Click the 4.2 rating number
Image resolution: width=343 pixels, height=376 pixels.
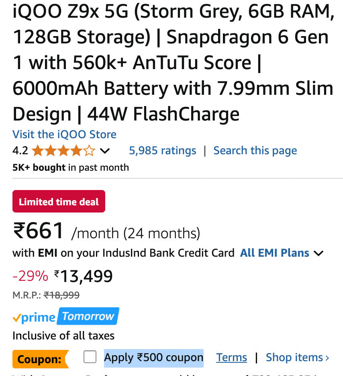(20, 151)
